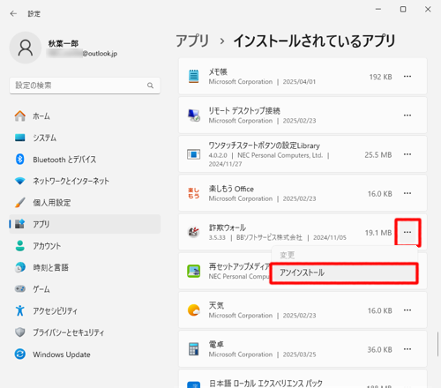
Task: Click the 時刻と言語 globe clock icon
Action: (x=20, y=267)
